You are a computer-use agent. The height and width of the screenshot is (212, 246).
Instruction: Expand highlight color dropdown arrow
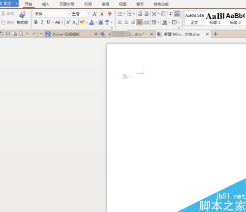(x=87, y=23)
